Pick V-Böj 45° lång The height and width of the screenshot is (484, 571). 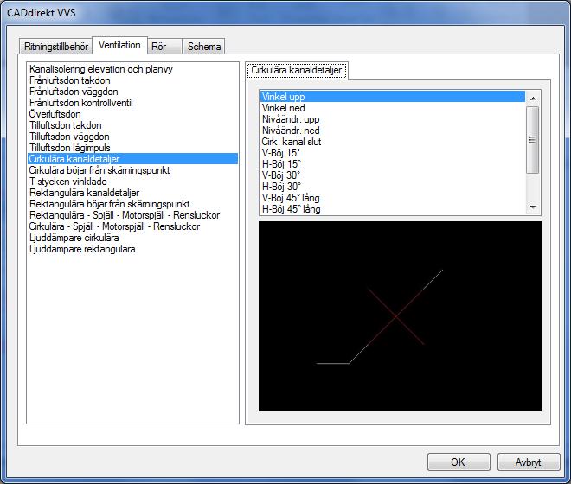click(x=393, y=198)
